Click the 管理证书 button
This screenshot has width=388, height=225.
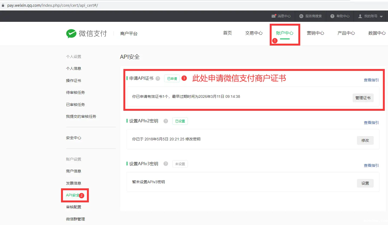tap(363, 98)
